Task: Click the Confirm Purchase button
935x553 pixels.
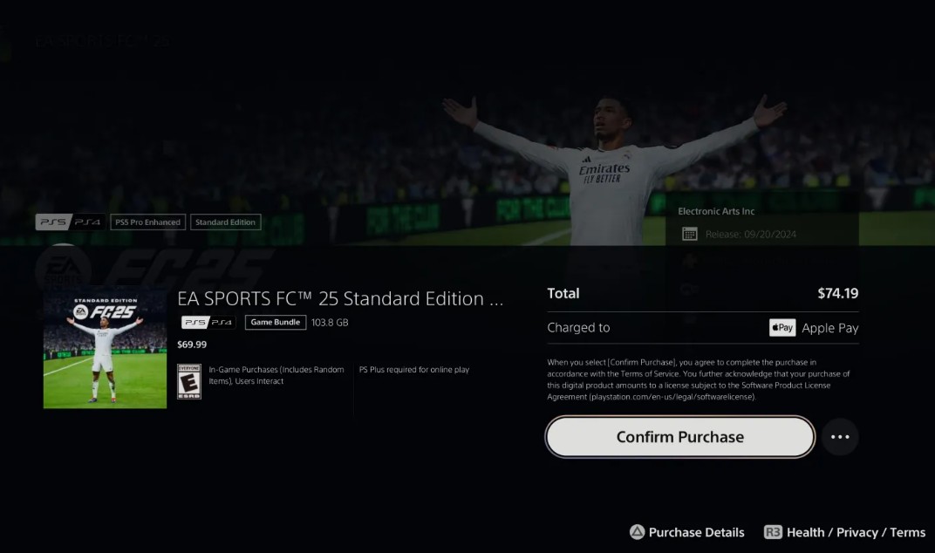Action: click(x=679, y=437)
